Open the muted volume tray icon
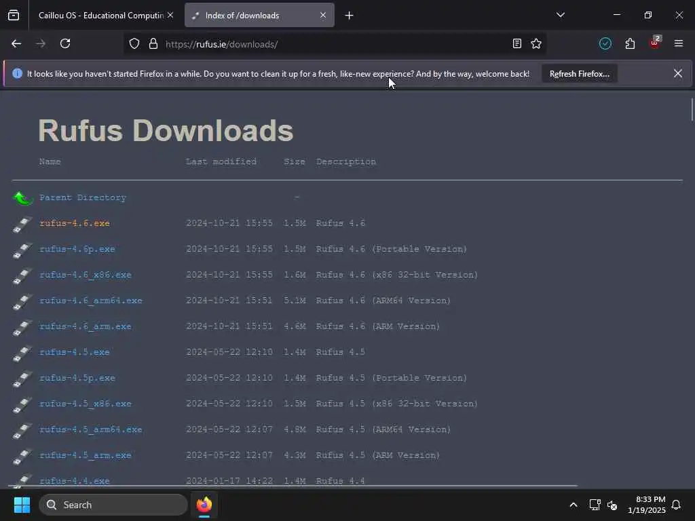 [x=612, y=505]
